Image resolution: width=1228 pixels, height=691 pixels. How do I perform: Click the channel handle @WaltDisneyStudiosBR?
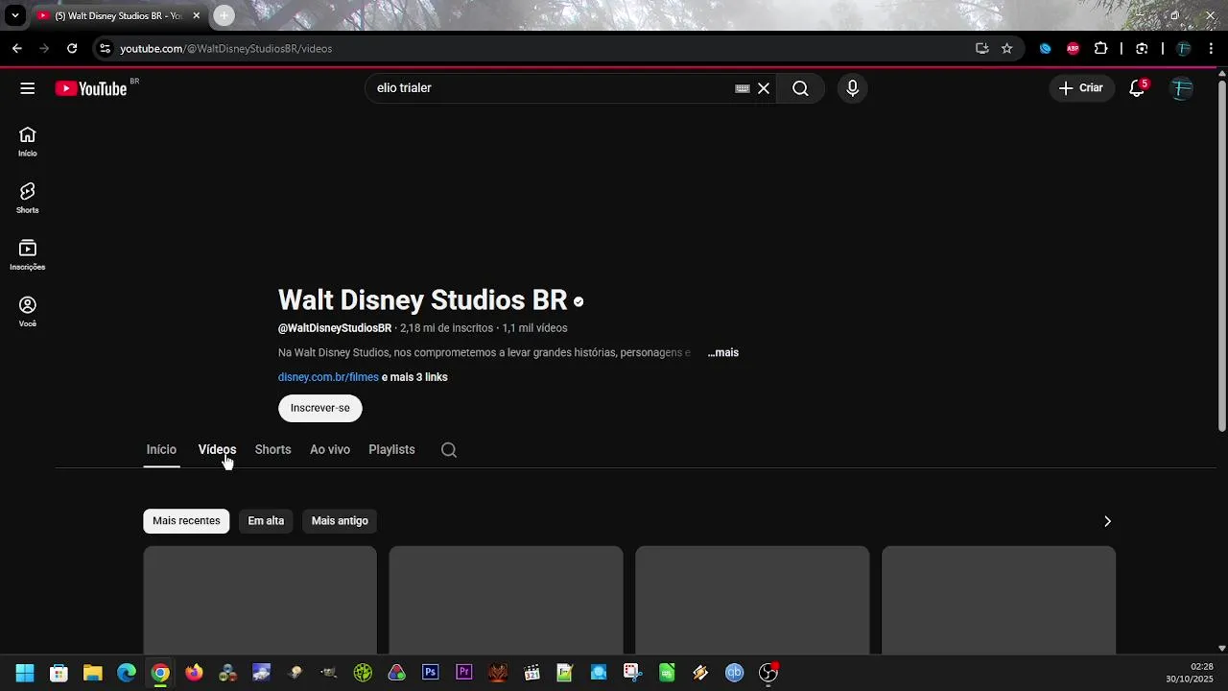[335, 328]
